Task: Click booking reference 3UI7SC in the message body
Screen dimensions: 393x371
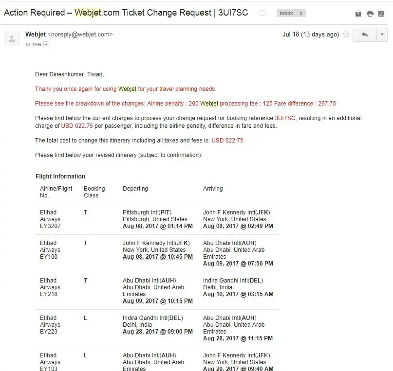Action: click(284, 118)
